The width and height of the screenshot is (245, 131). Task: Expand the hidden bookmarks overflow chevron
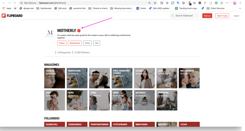point(240,8)
